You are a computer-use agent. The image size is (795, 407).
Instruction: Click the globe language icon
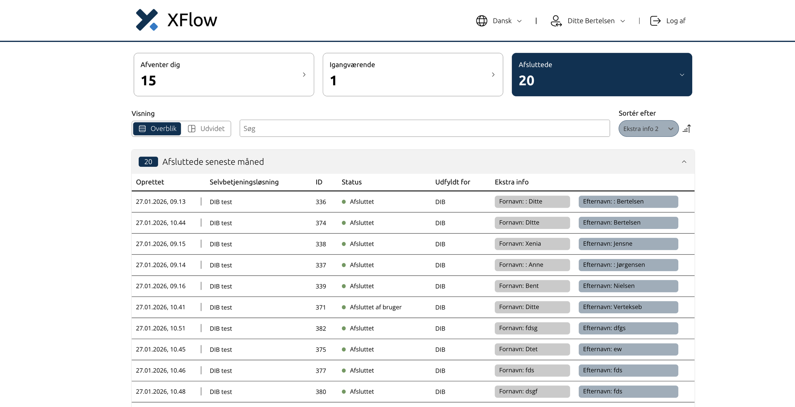point(481,21)
